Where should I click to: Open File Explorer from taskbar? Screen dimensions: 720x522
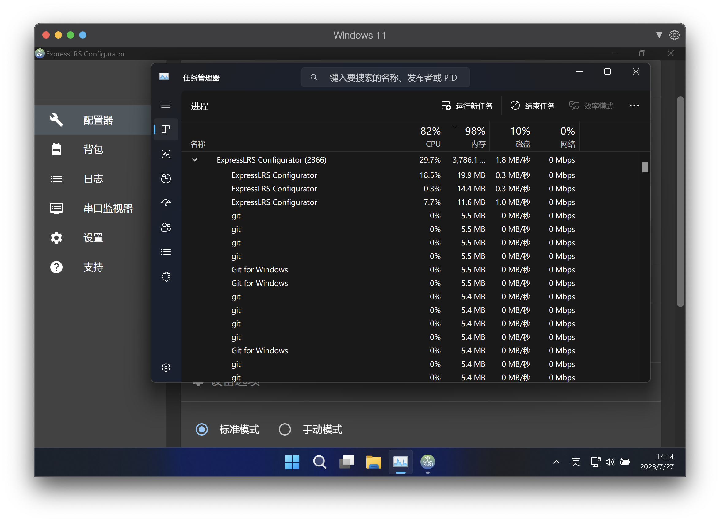pos(374,462)
